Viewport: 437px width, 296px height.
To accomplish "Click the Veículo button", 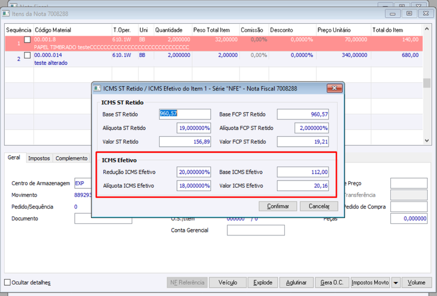I will [228, 283].
